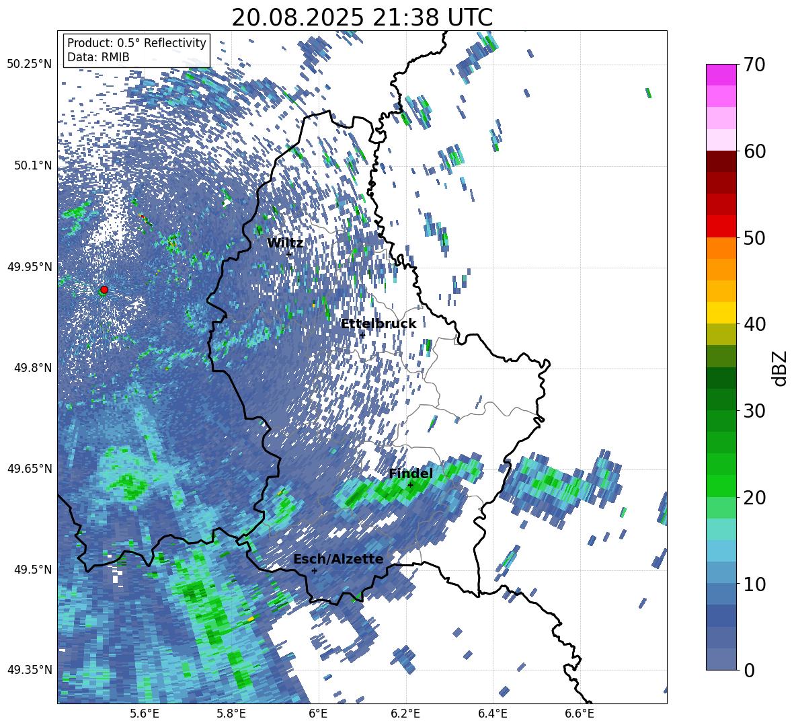Screen dimensions: 796x727
Task: Click the Data: RMIB text
Action: [98, 57]
